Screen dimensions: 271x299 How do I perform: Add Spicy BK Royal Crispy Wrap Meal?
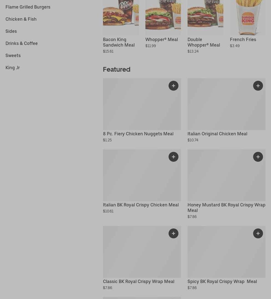(x=258, y=233)
